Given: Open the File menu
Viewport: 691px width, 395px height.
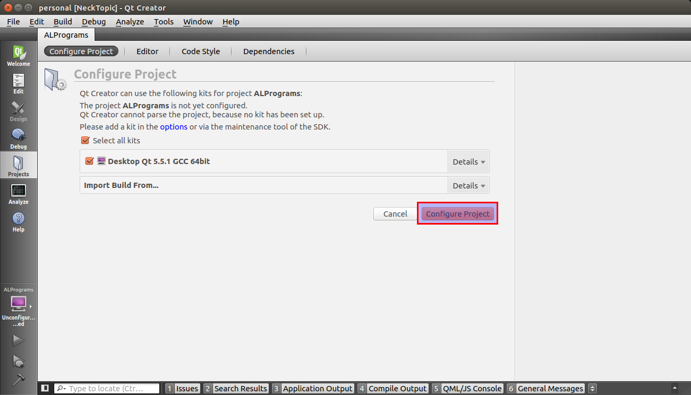Looking at the screenshot, I should [13, 22].
